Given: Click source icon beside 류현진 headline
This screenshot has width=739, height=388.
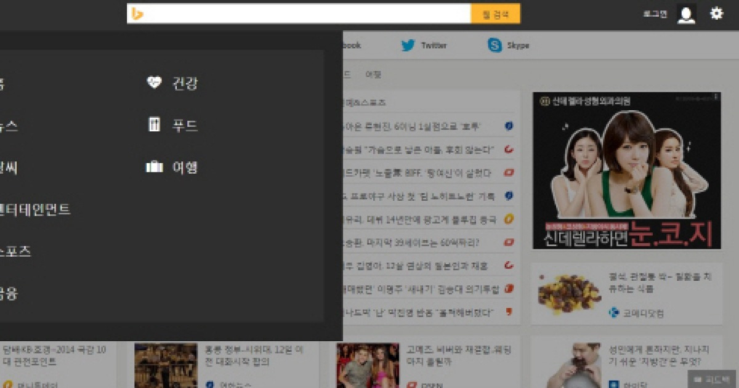Looking at the screenshot, I should click(509, 126).
